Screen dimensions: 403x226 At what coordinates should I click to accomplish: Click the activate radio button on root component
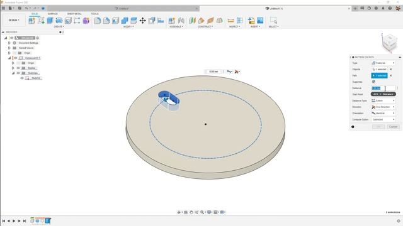click(38, 38)
